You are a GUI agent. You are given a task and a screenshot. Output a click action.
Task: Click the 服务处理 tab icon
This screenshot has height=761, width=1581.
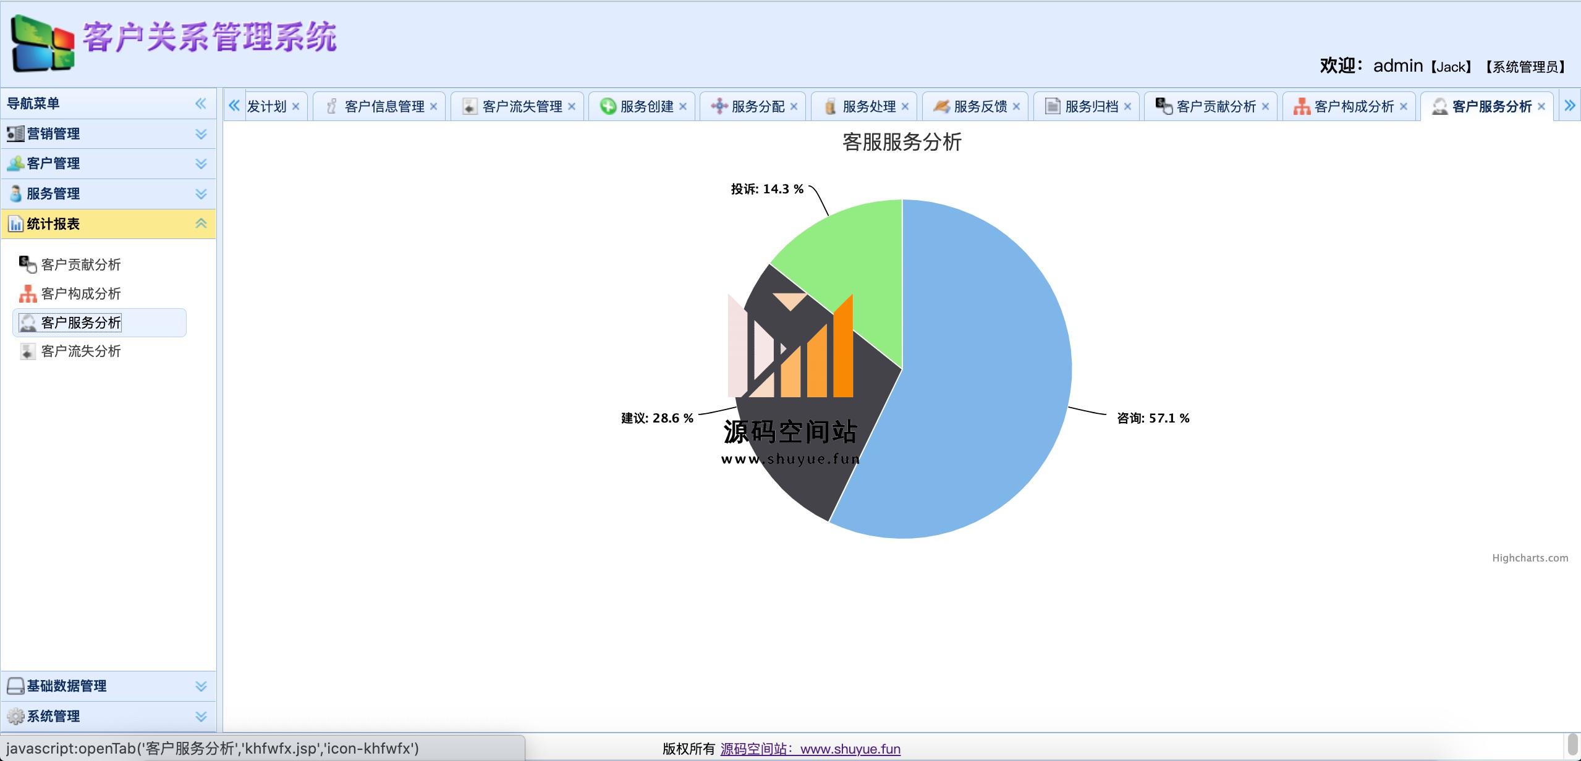pyautogui.click(x=830, y=106)
